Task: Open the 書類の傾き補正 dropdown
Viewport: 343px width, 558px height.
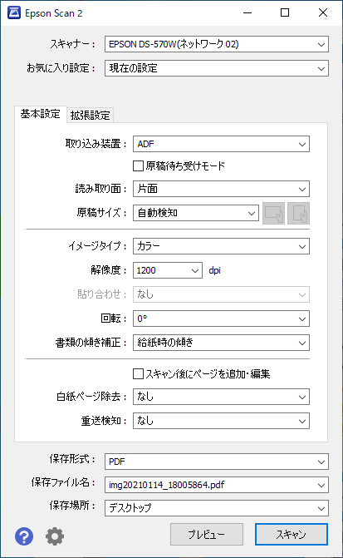Action: click(x=221, y=343)
